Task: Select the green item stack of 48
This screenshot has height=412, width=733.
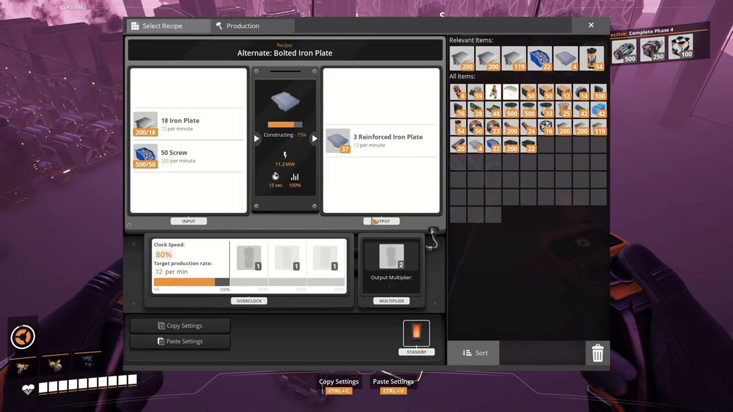Action: click(493, 109)
